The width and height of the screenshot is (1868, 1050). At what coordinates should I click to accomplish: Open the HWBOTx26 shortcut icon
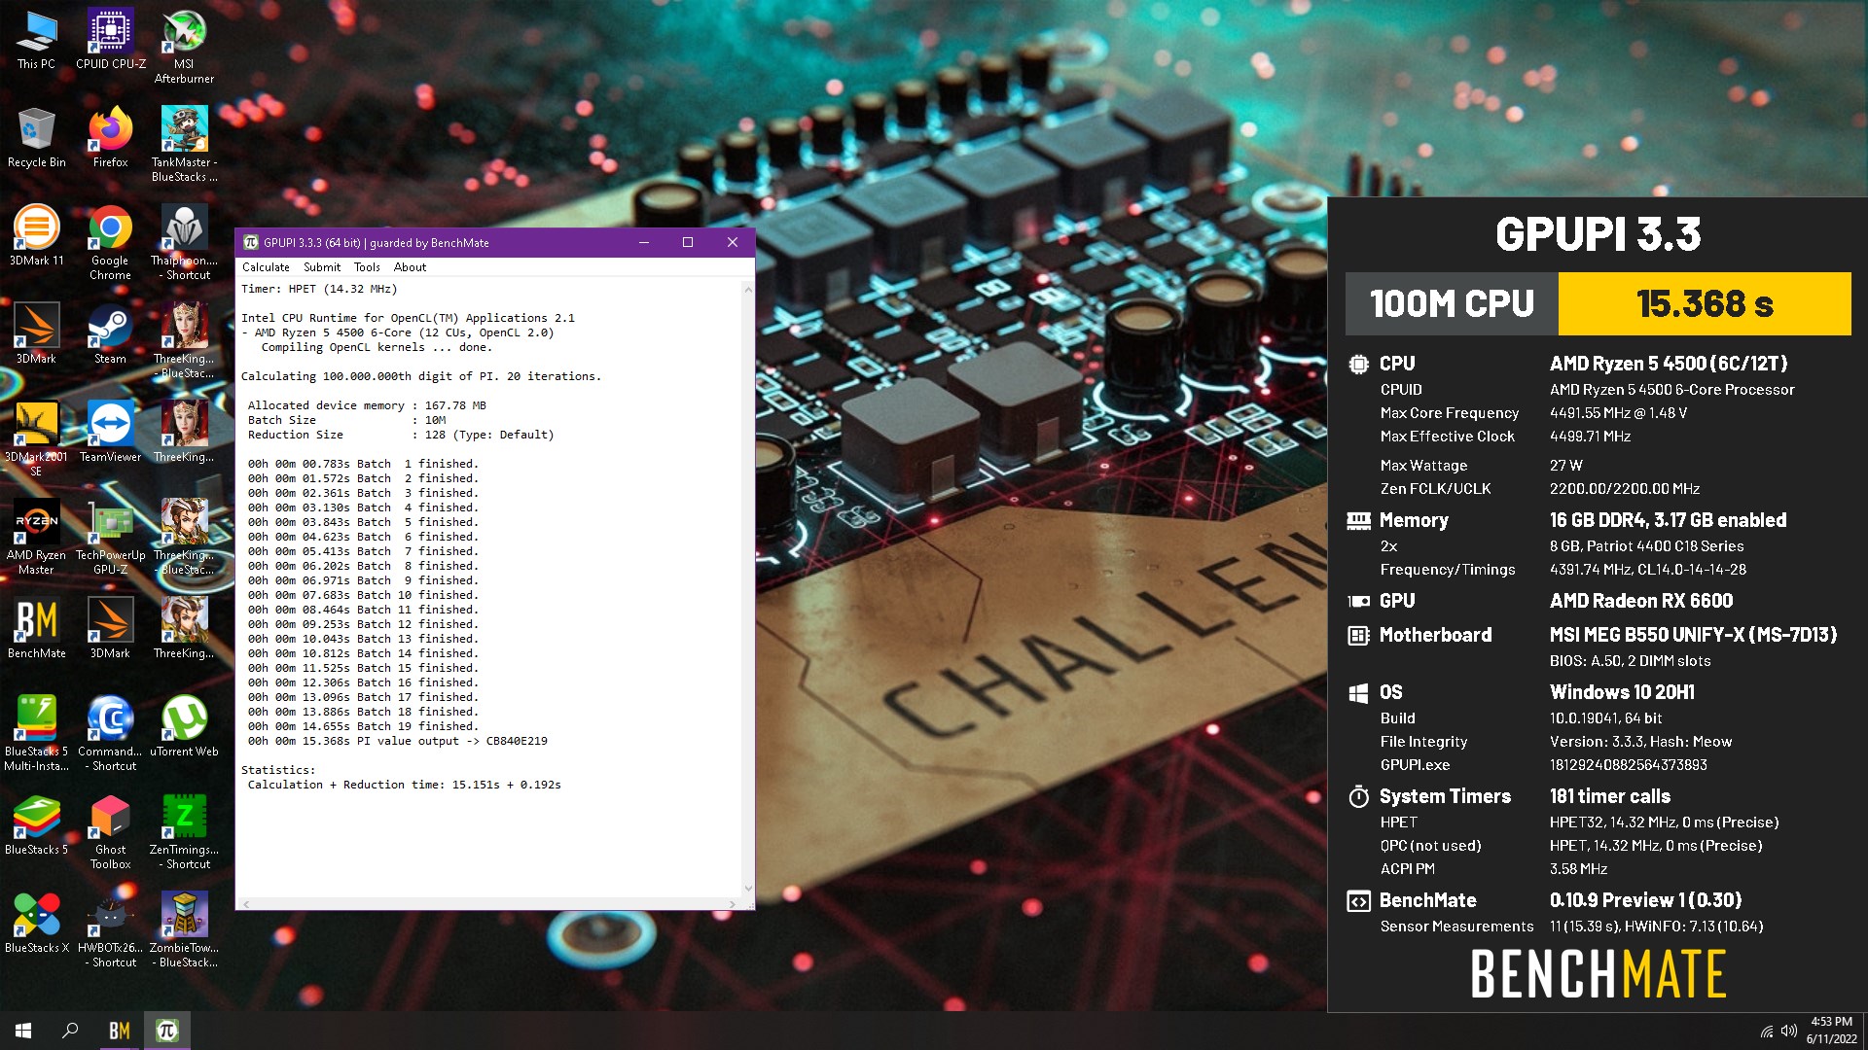tap(111, 929)
